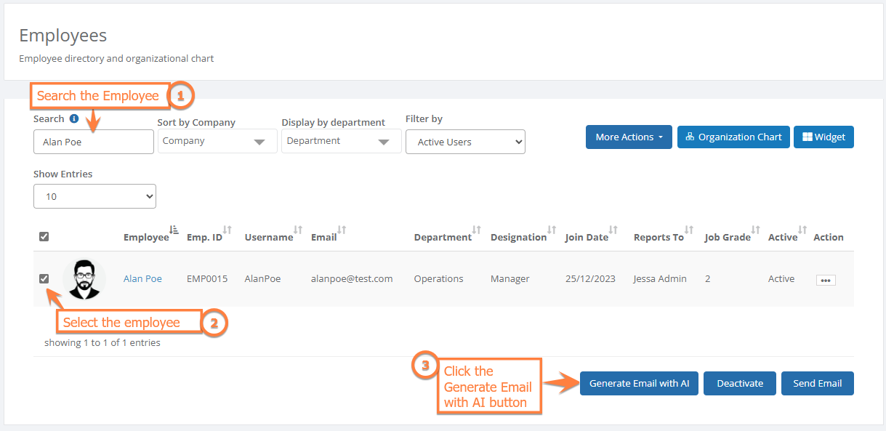Uncheck the Alan Poe row checkbox
This screenshot has width=886, height=431.
[x=44, y=278]
